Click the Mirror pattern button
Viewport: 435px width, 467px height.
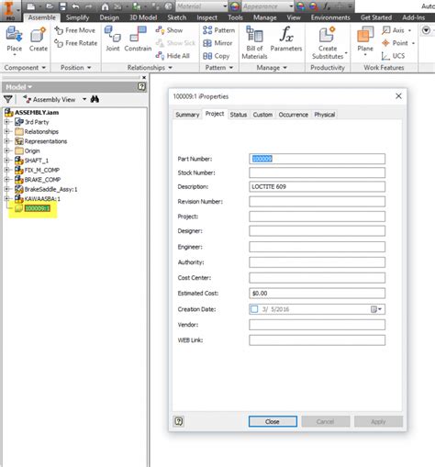click(217, 43)
